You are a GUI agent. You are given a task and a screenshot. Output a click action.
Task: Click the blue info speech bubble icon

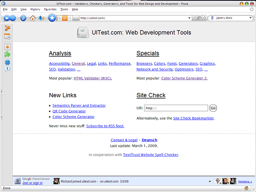[x=7, y=69]
